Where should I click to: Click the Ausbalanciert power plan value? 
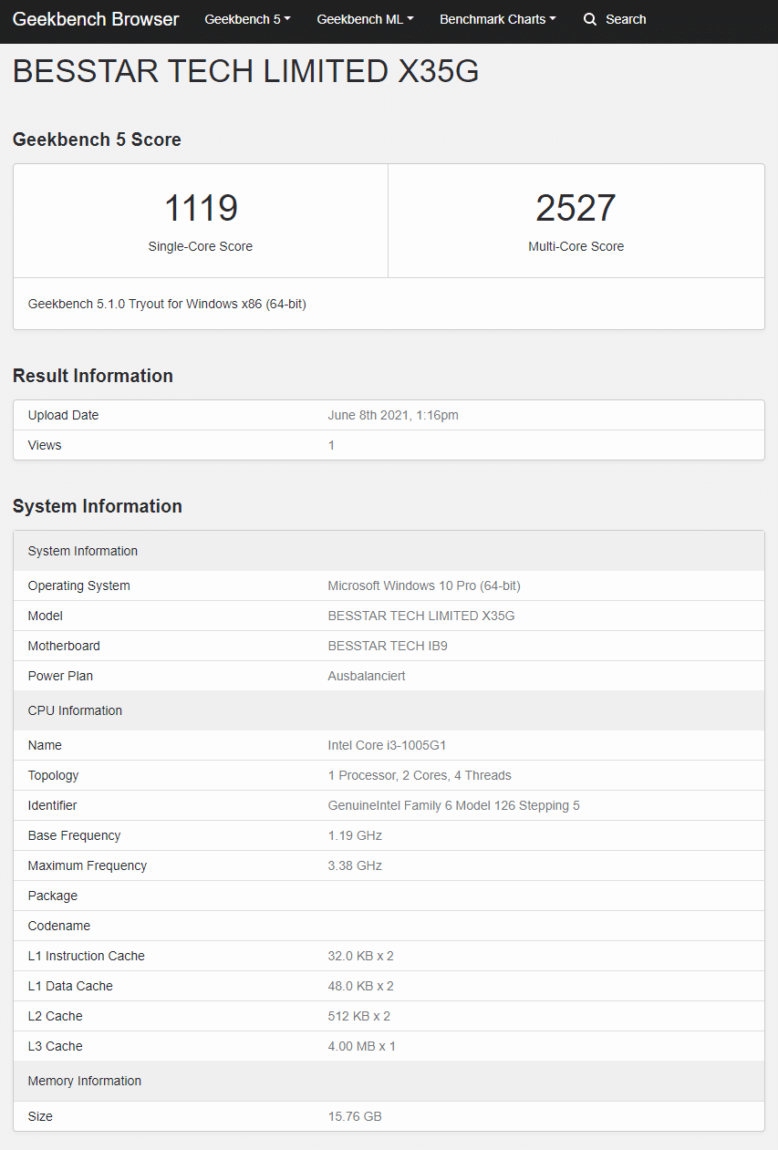point(367,676)
